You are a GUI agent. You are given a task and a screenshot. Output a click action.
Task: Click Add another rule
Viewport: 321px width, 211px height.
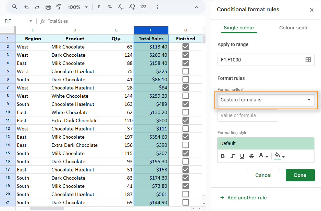[x=243, y=197]
